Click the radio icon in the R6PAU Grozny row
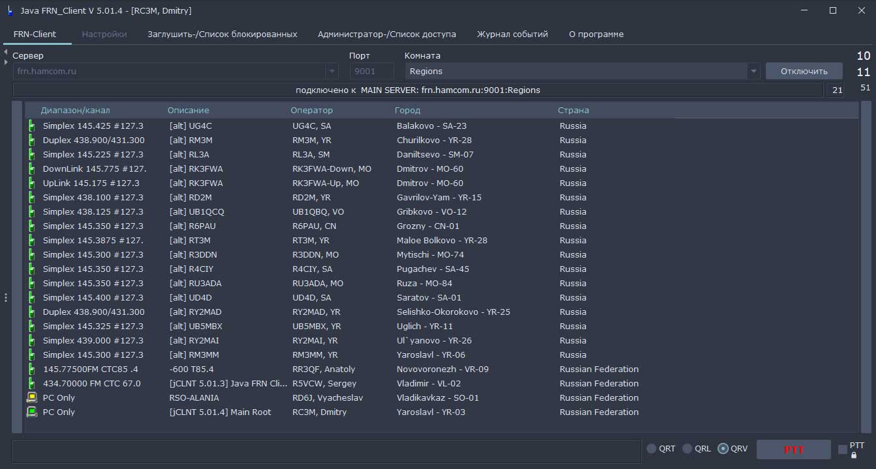Screen dimensions: 876x469 (31, 226)
